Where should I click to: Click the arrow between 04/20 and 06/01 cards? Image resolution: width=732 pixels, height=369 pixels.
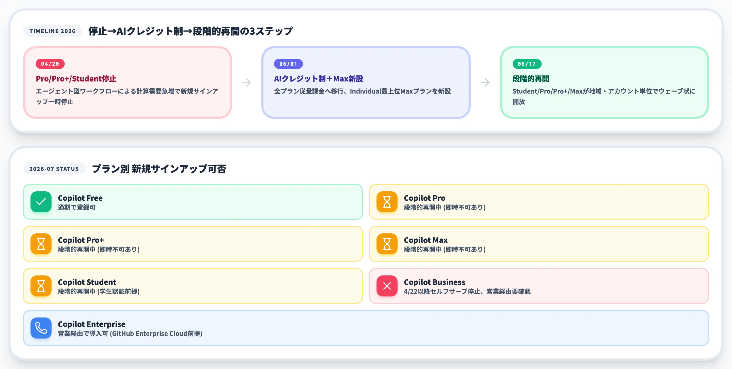(247, 83)
